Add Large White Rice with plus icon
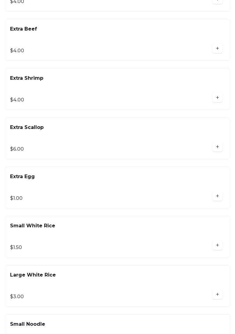 pyautogui.click(x=217, y=294)
